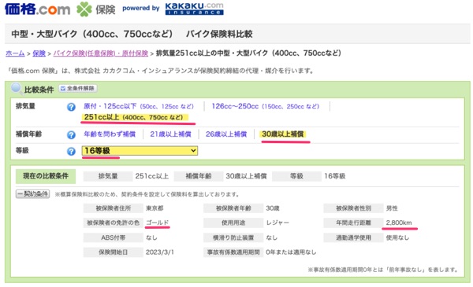Select 251cc以上 displacement option

pyautogui.click(x=134, y=117)
